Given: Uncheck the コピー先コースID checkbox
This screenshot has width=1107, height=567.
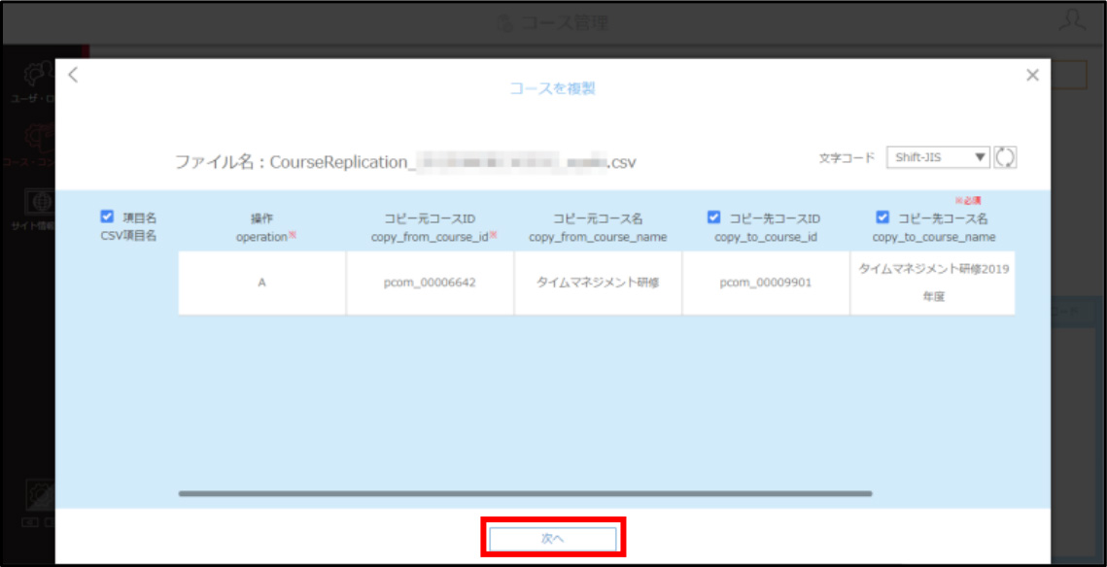Looking at the screenshot, I should [713, 217].
